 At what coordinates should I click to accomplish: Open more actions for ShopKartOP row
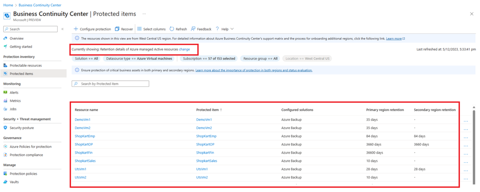click(x=466, y=146)
